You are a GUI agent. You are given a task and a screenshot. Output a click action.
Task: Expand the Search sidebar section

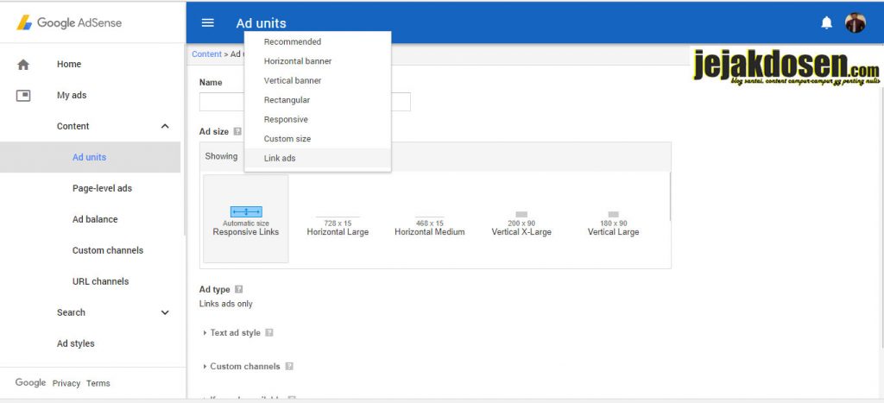click(165, 312)
